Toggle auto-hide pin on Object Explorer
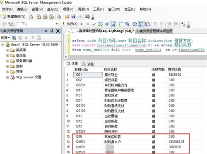This screenshot has height=154, width=207. [52, 31]
